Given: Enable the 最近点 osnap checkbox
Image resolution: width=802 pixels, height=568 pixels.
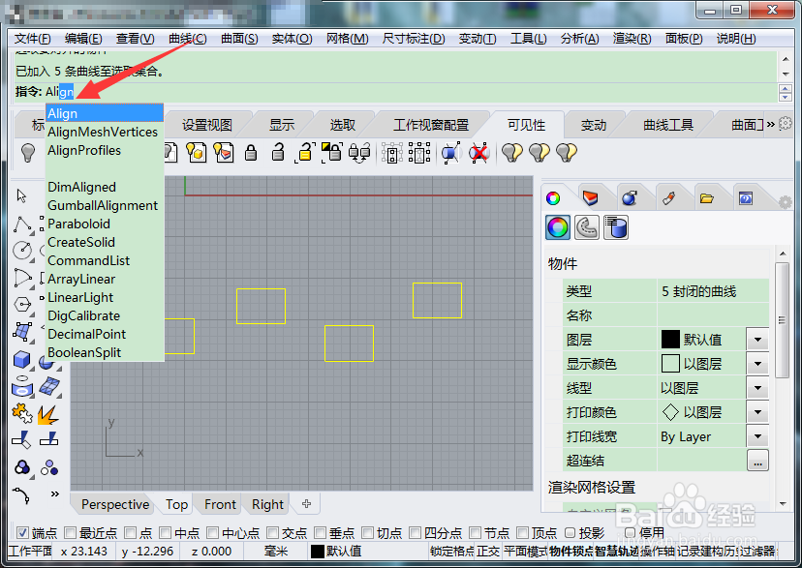Looking at the screenshot, I should tap(70, 533).
